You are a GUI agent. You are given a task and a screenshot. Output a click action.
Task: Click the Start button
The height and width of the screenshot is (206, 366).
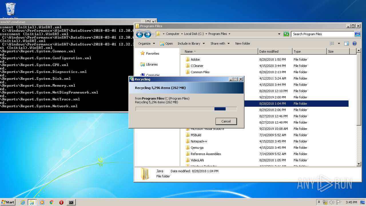8,202
